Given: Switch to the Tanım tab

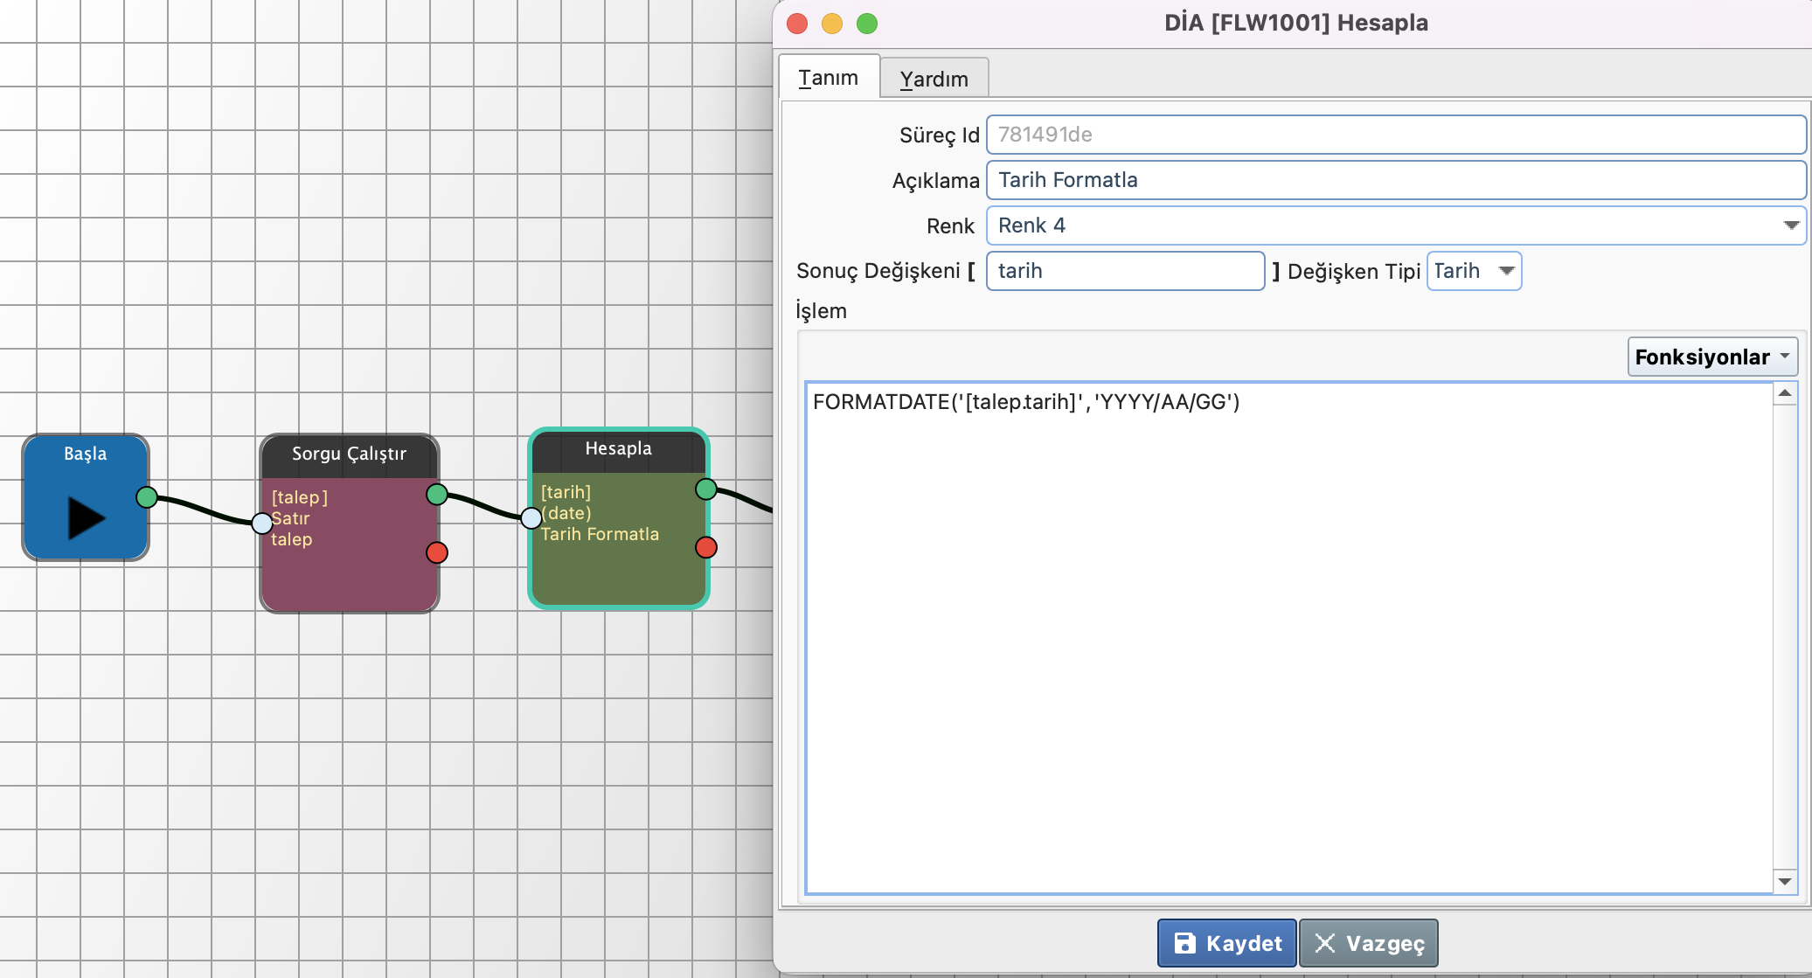Looking at the screenshot, I should [x=828, y=78].
